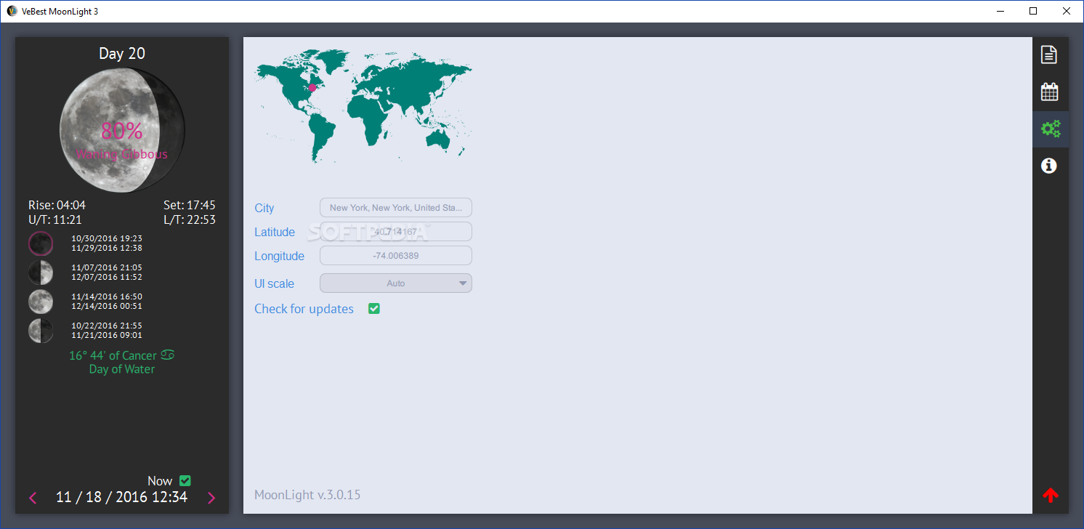1084x529 pixels.
Task: Click the Cancer zodiac symbol
Action: pyautogui.click(x=168, y=355)
